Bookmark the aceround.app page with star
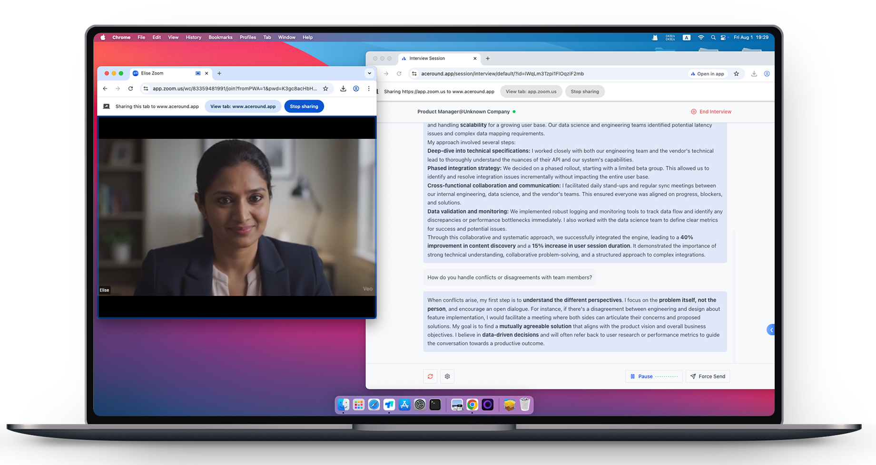876x465 pixels. click(737, 74)
